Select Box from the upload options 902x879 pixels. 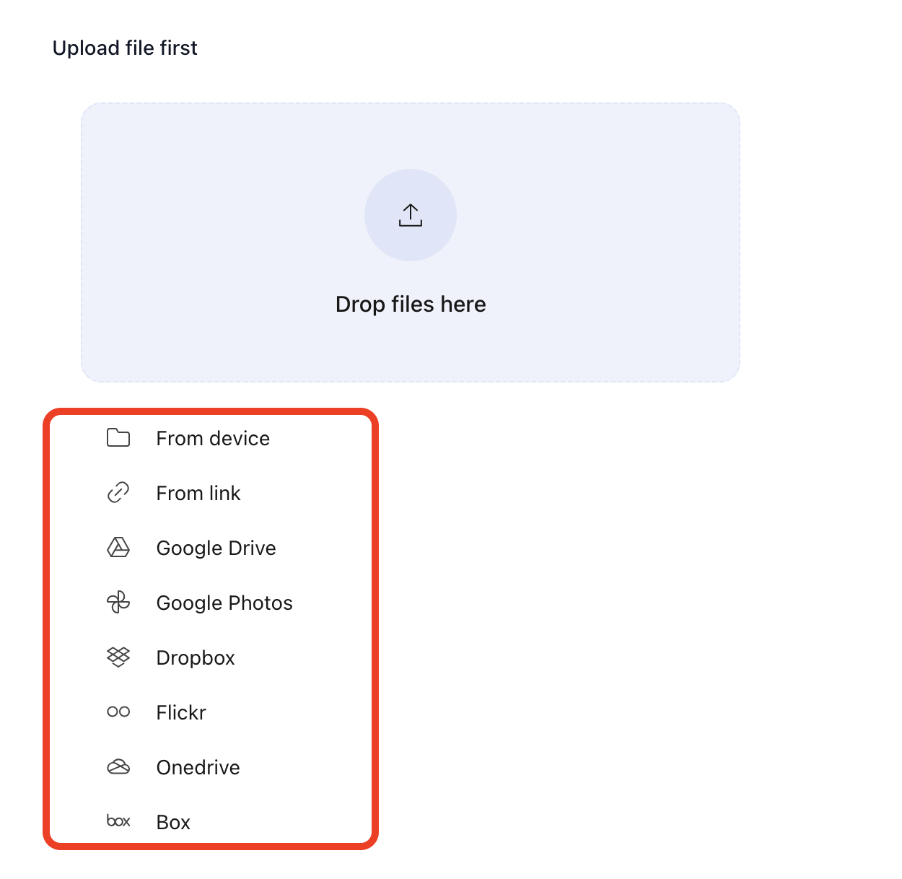173,821
